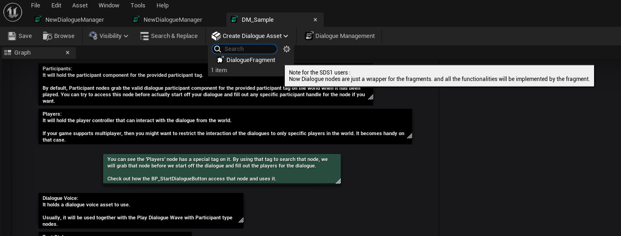
Task: Expand the Visibility dropdown
Action: click(109, 36)
